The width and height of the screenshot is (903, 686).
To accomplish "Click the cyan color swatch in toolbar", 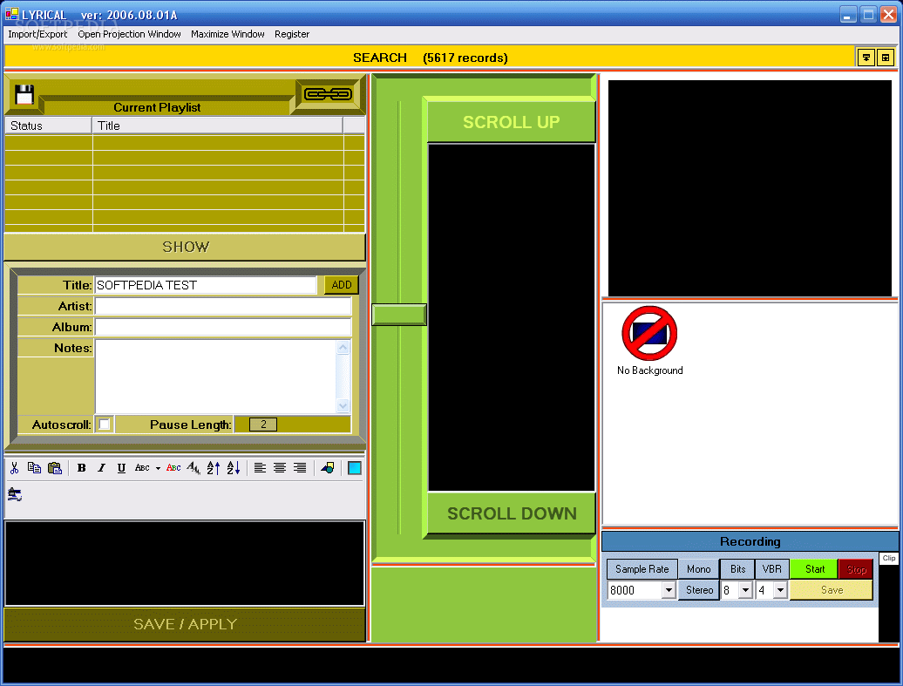I will point(354,468).
